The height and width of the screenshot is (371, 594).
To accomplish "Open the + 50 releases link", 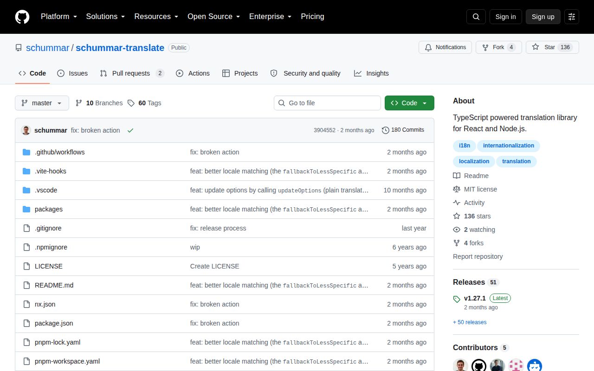I will click(470, 322).
